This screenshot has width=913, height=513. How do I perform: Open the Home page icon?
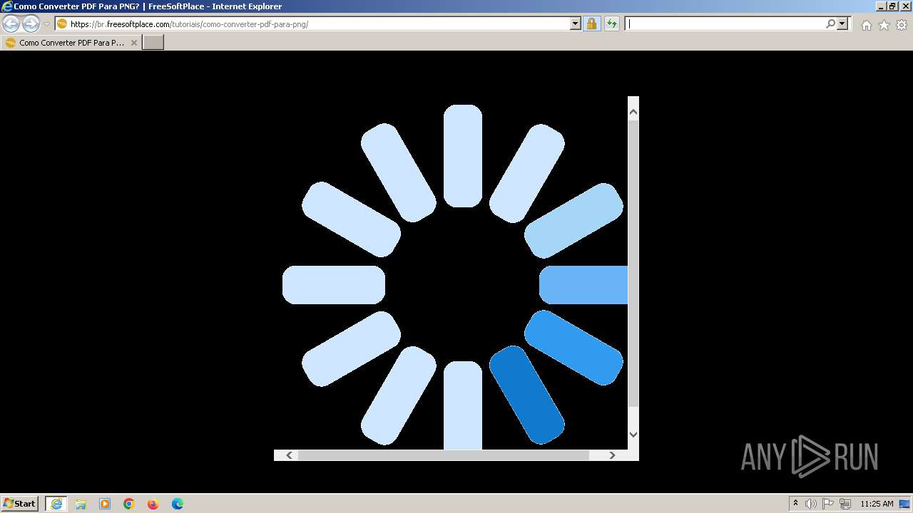pos(866,25)
